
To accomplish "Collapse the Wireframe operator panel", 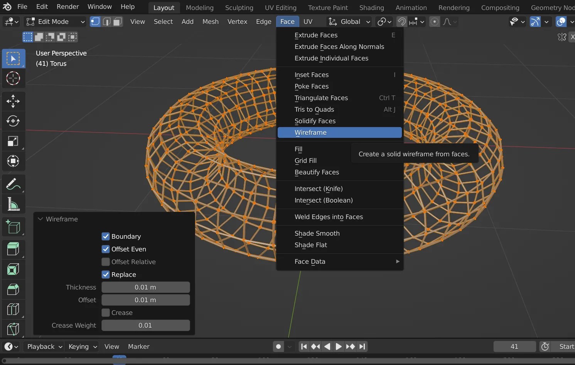I will 40,219.
